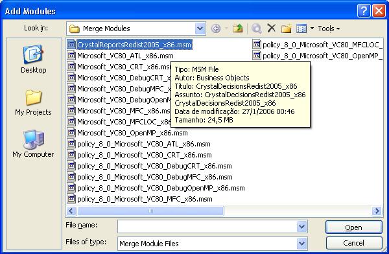Expand the File name dropdown arrow
The image size is (389, 254).
click(302, 227)
